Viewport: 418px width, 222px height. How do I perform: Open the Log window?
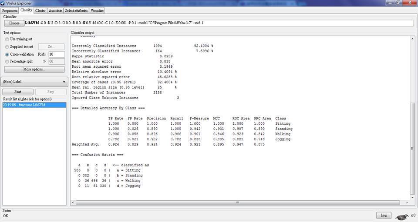coord(384,215)
